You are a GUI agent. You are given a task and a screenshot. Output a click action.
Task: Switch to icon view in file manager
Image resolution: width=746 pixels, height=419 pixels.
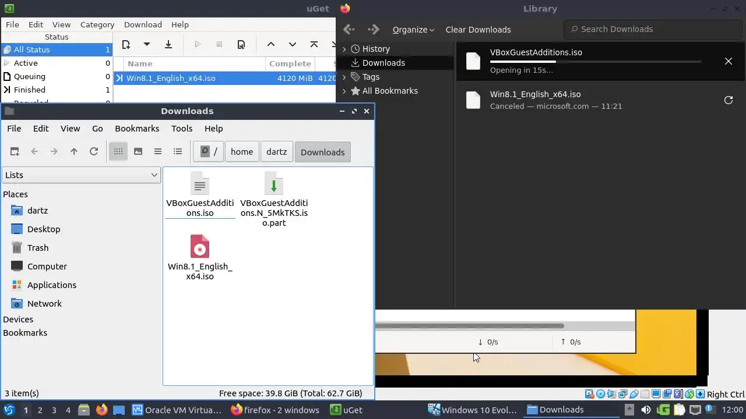coord(118,152)
